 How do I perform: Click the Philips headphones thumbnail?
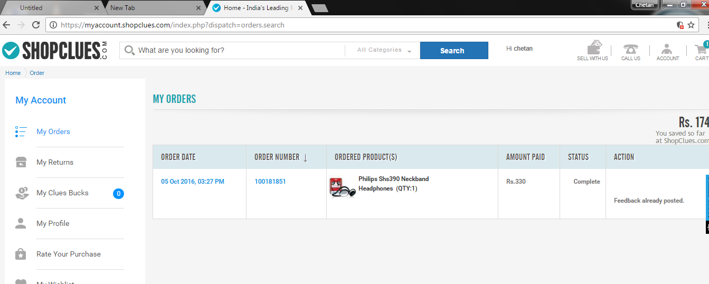342,187
